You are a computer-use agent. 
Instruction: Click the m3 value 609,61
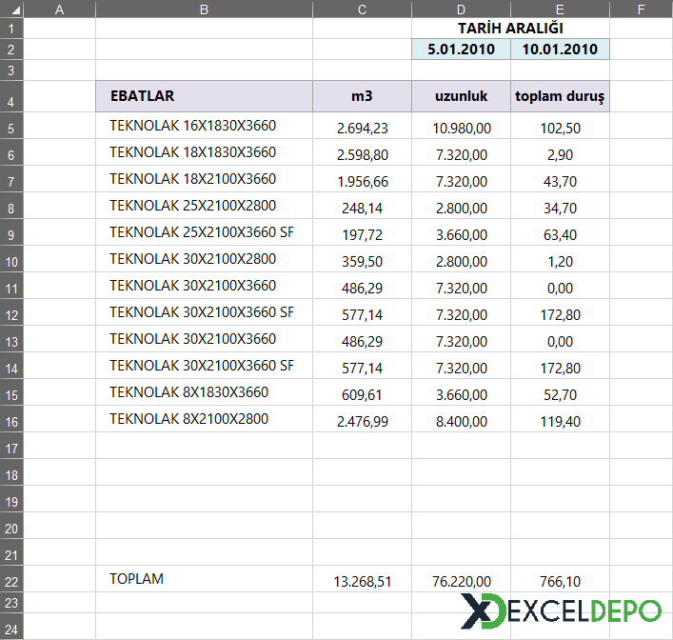click(x=362, y=394)
